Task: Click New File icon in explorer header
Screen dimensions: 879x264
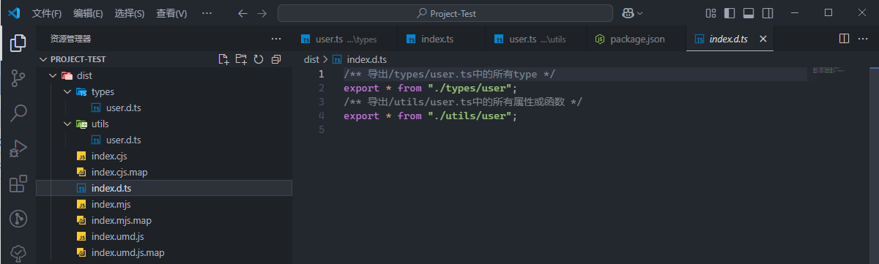Action: 224,59
